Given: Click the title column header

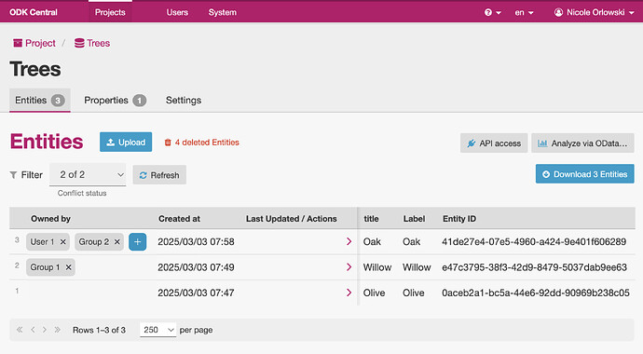Looking at the screenshot, I should tap(371, 219).
